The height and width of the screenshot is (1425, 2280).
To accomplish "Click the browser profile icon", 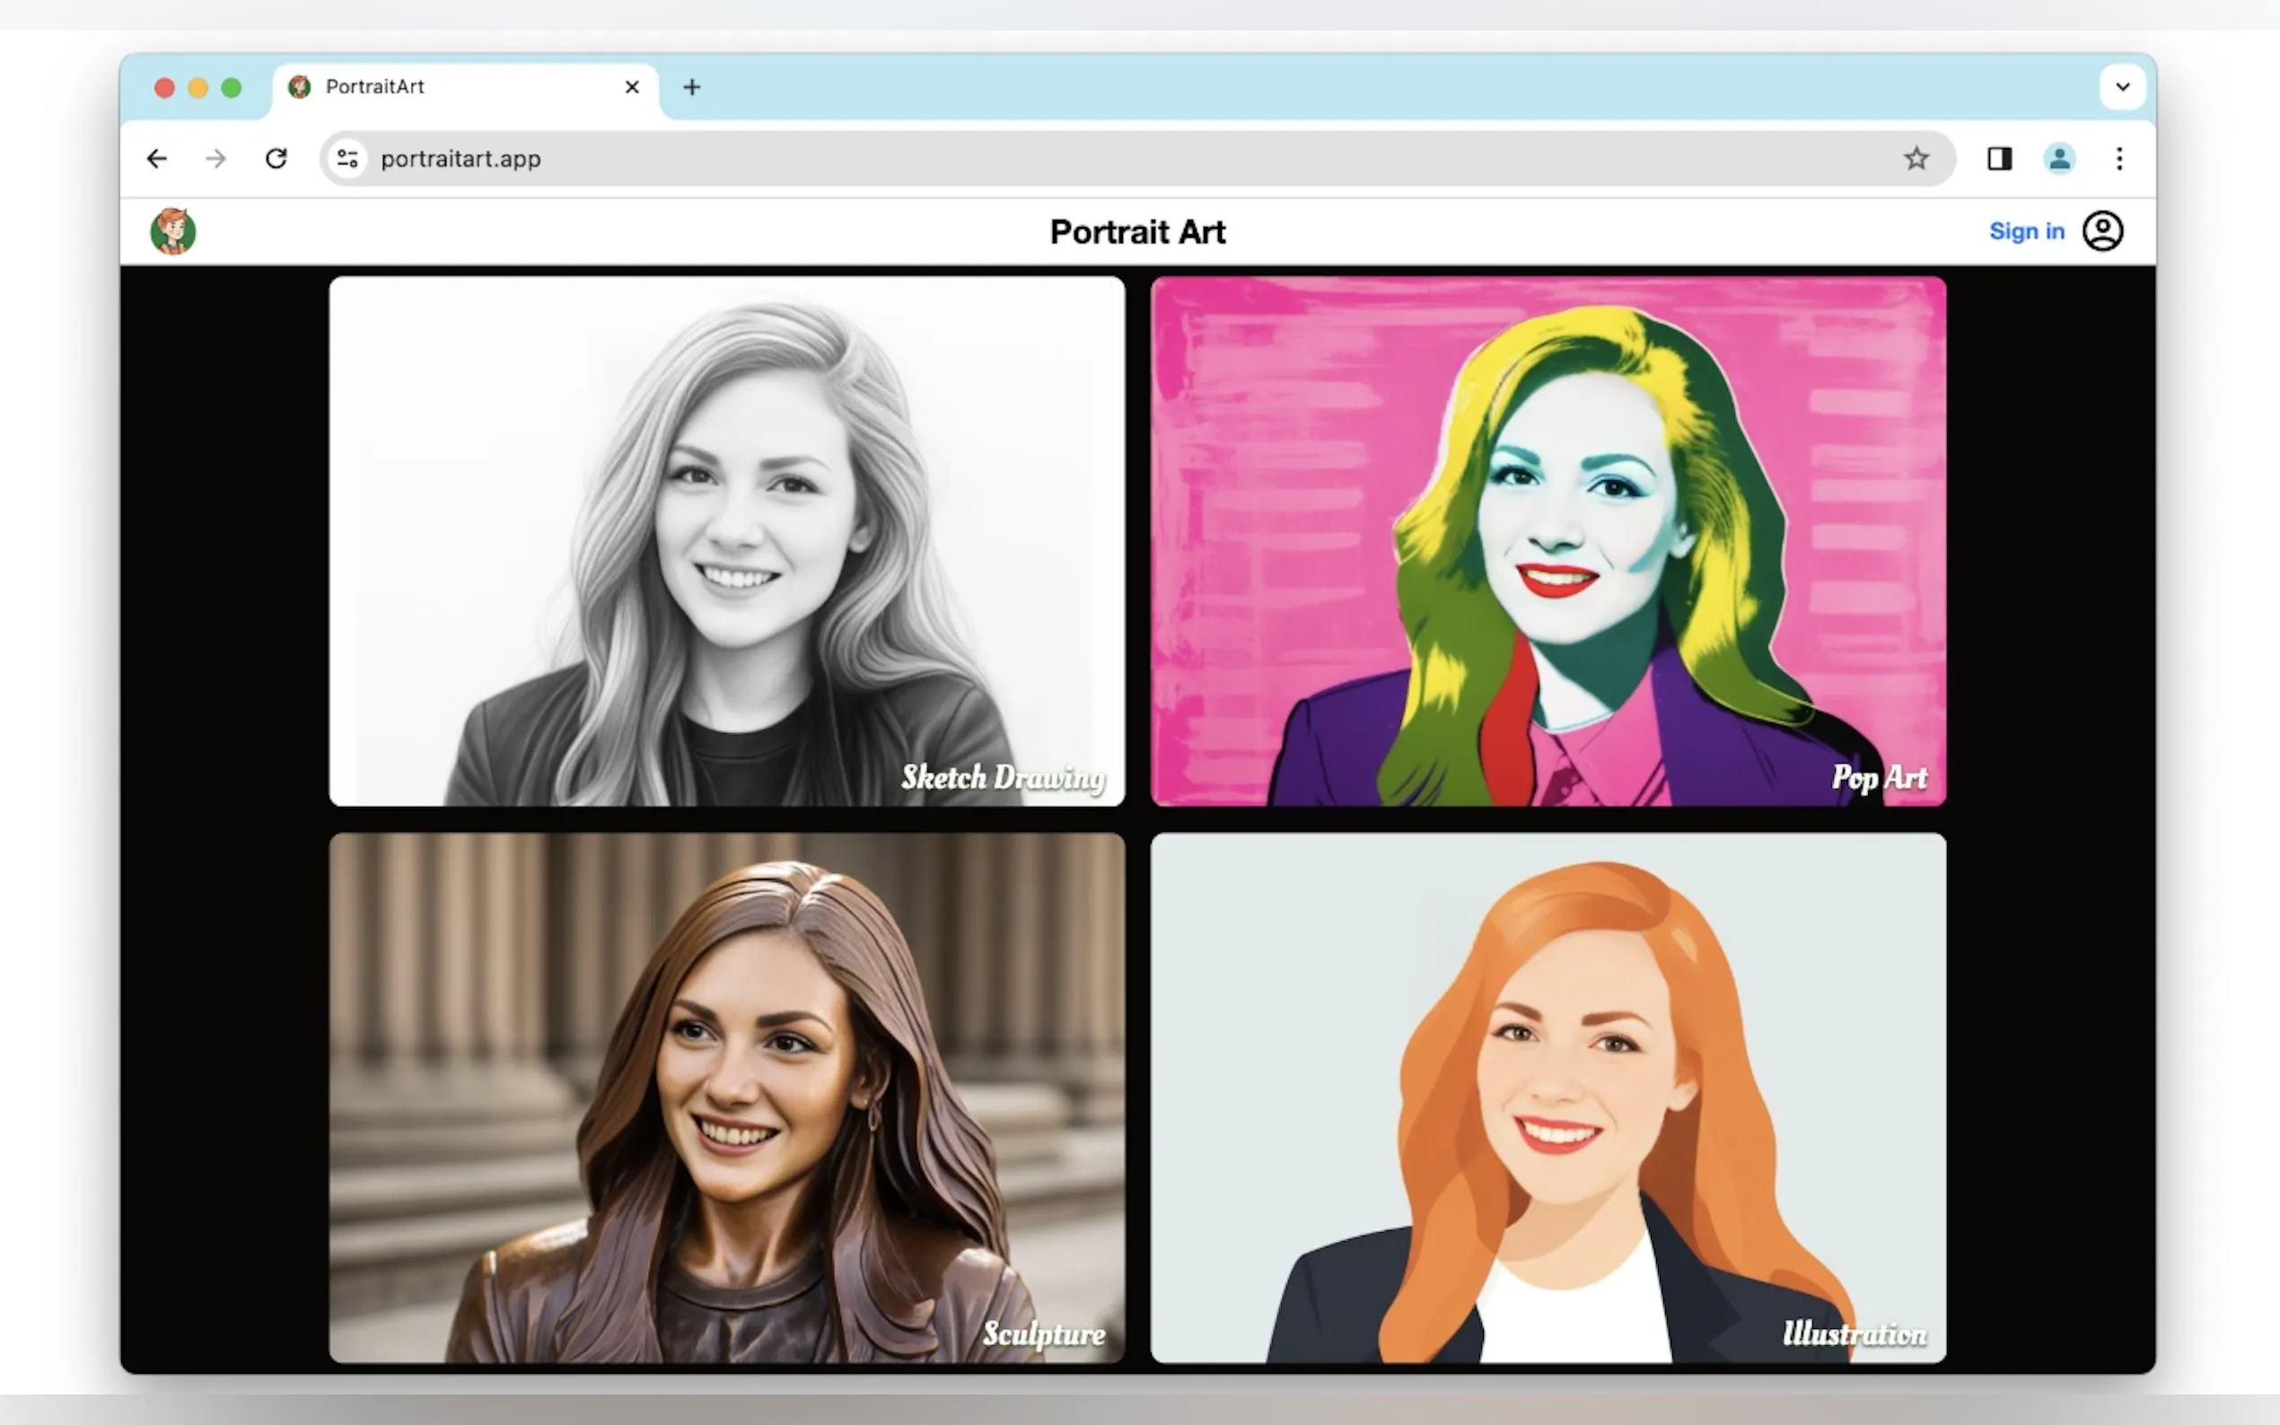I will pyautogui.click(x=2060, y=158).
